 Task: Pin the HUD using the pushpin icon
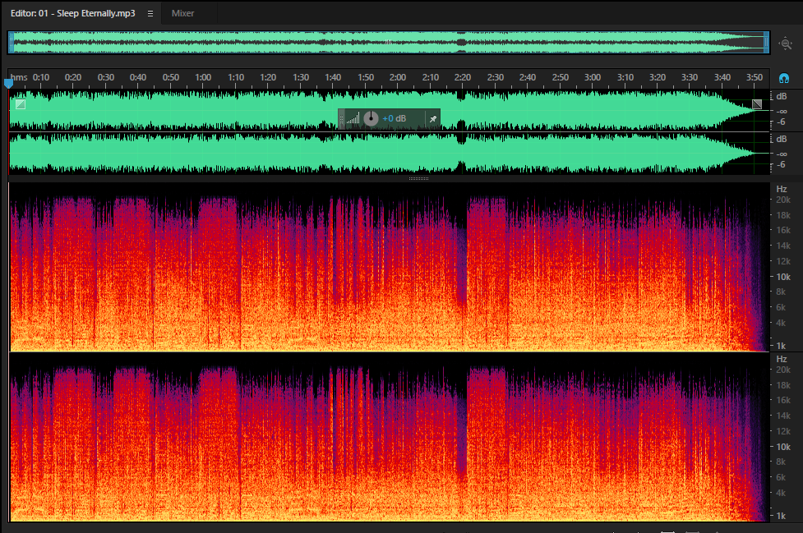[433, 118]
